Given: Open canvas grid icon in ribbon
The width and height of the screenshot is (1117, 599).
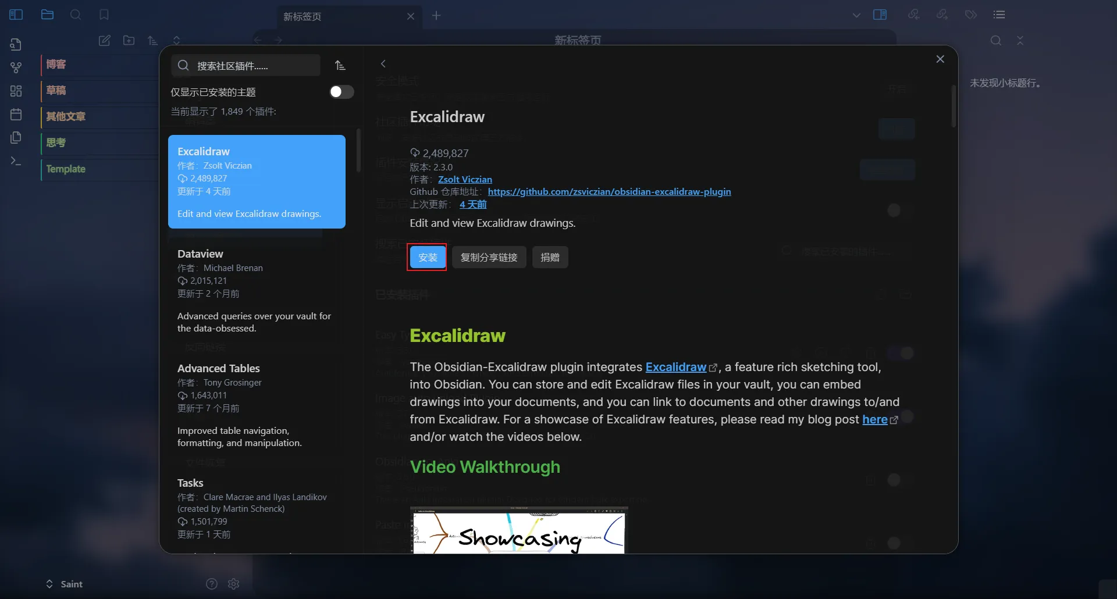Looking at the screenshot, I should [16, 91].
